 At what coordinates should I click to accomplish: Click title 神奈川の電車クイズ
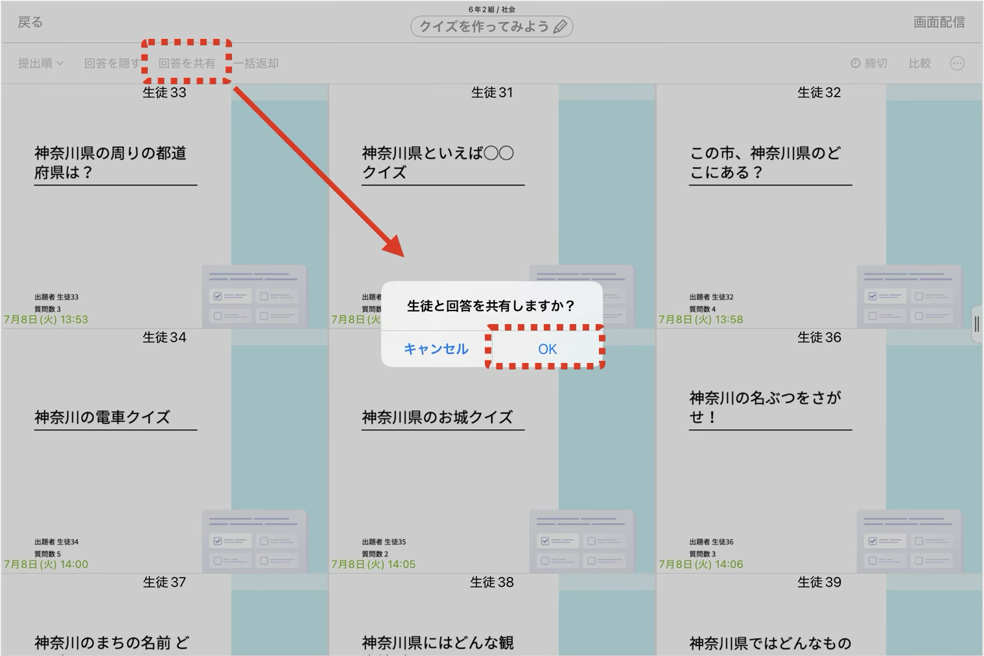102,417
